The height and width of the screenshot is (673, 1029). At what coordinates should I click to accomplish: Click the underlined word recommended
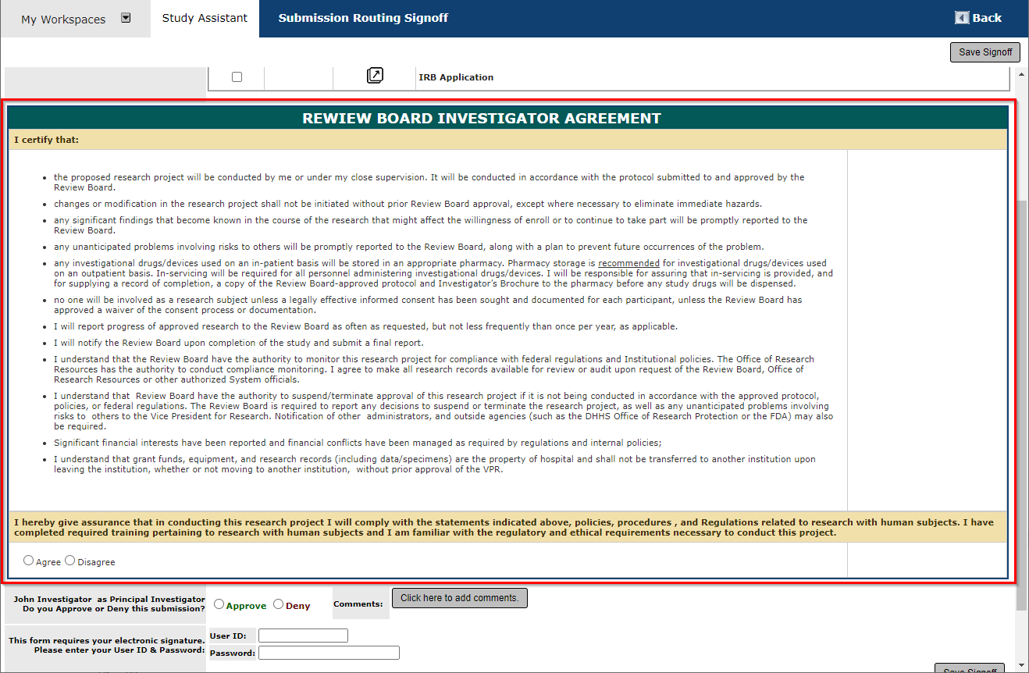[629, 263]
